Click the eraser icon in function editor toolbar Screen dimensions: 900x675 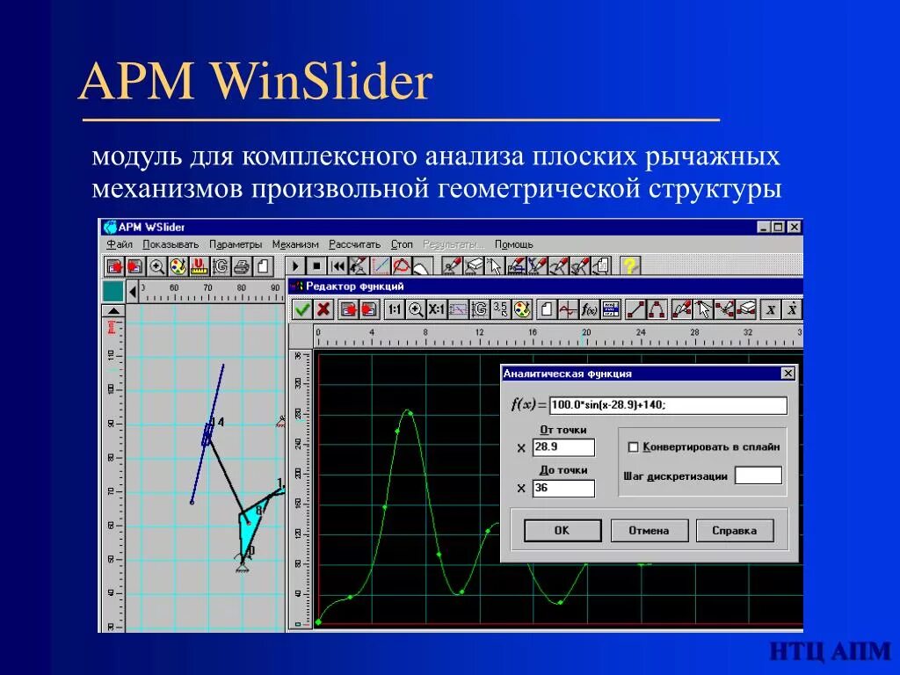pos(745,309)
